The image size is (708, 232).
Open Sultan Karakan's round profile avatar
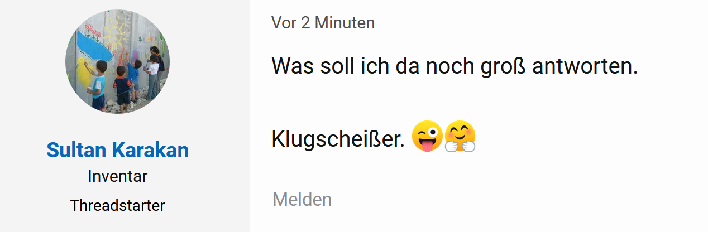pos(118,62)
